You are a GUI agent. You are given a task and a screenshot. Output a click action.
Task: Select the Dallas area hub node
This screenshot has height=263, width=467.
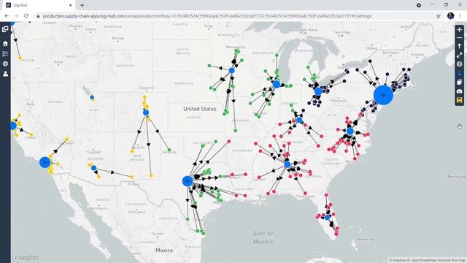pos(188,181)
